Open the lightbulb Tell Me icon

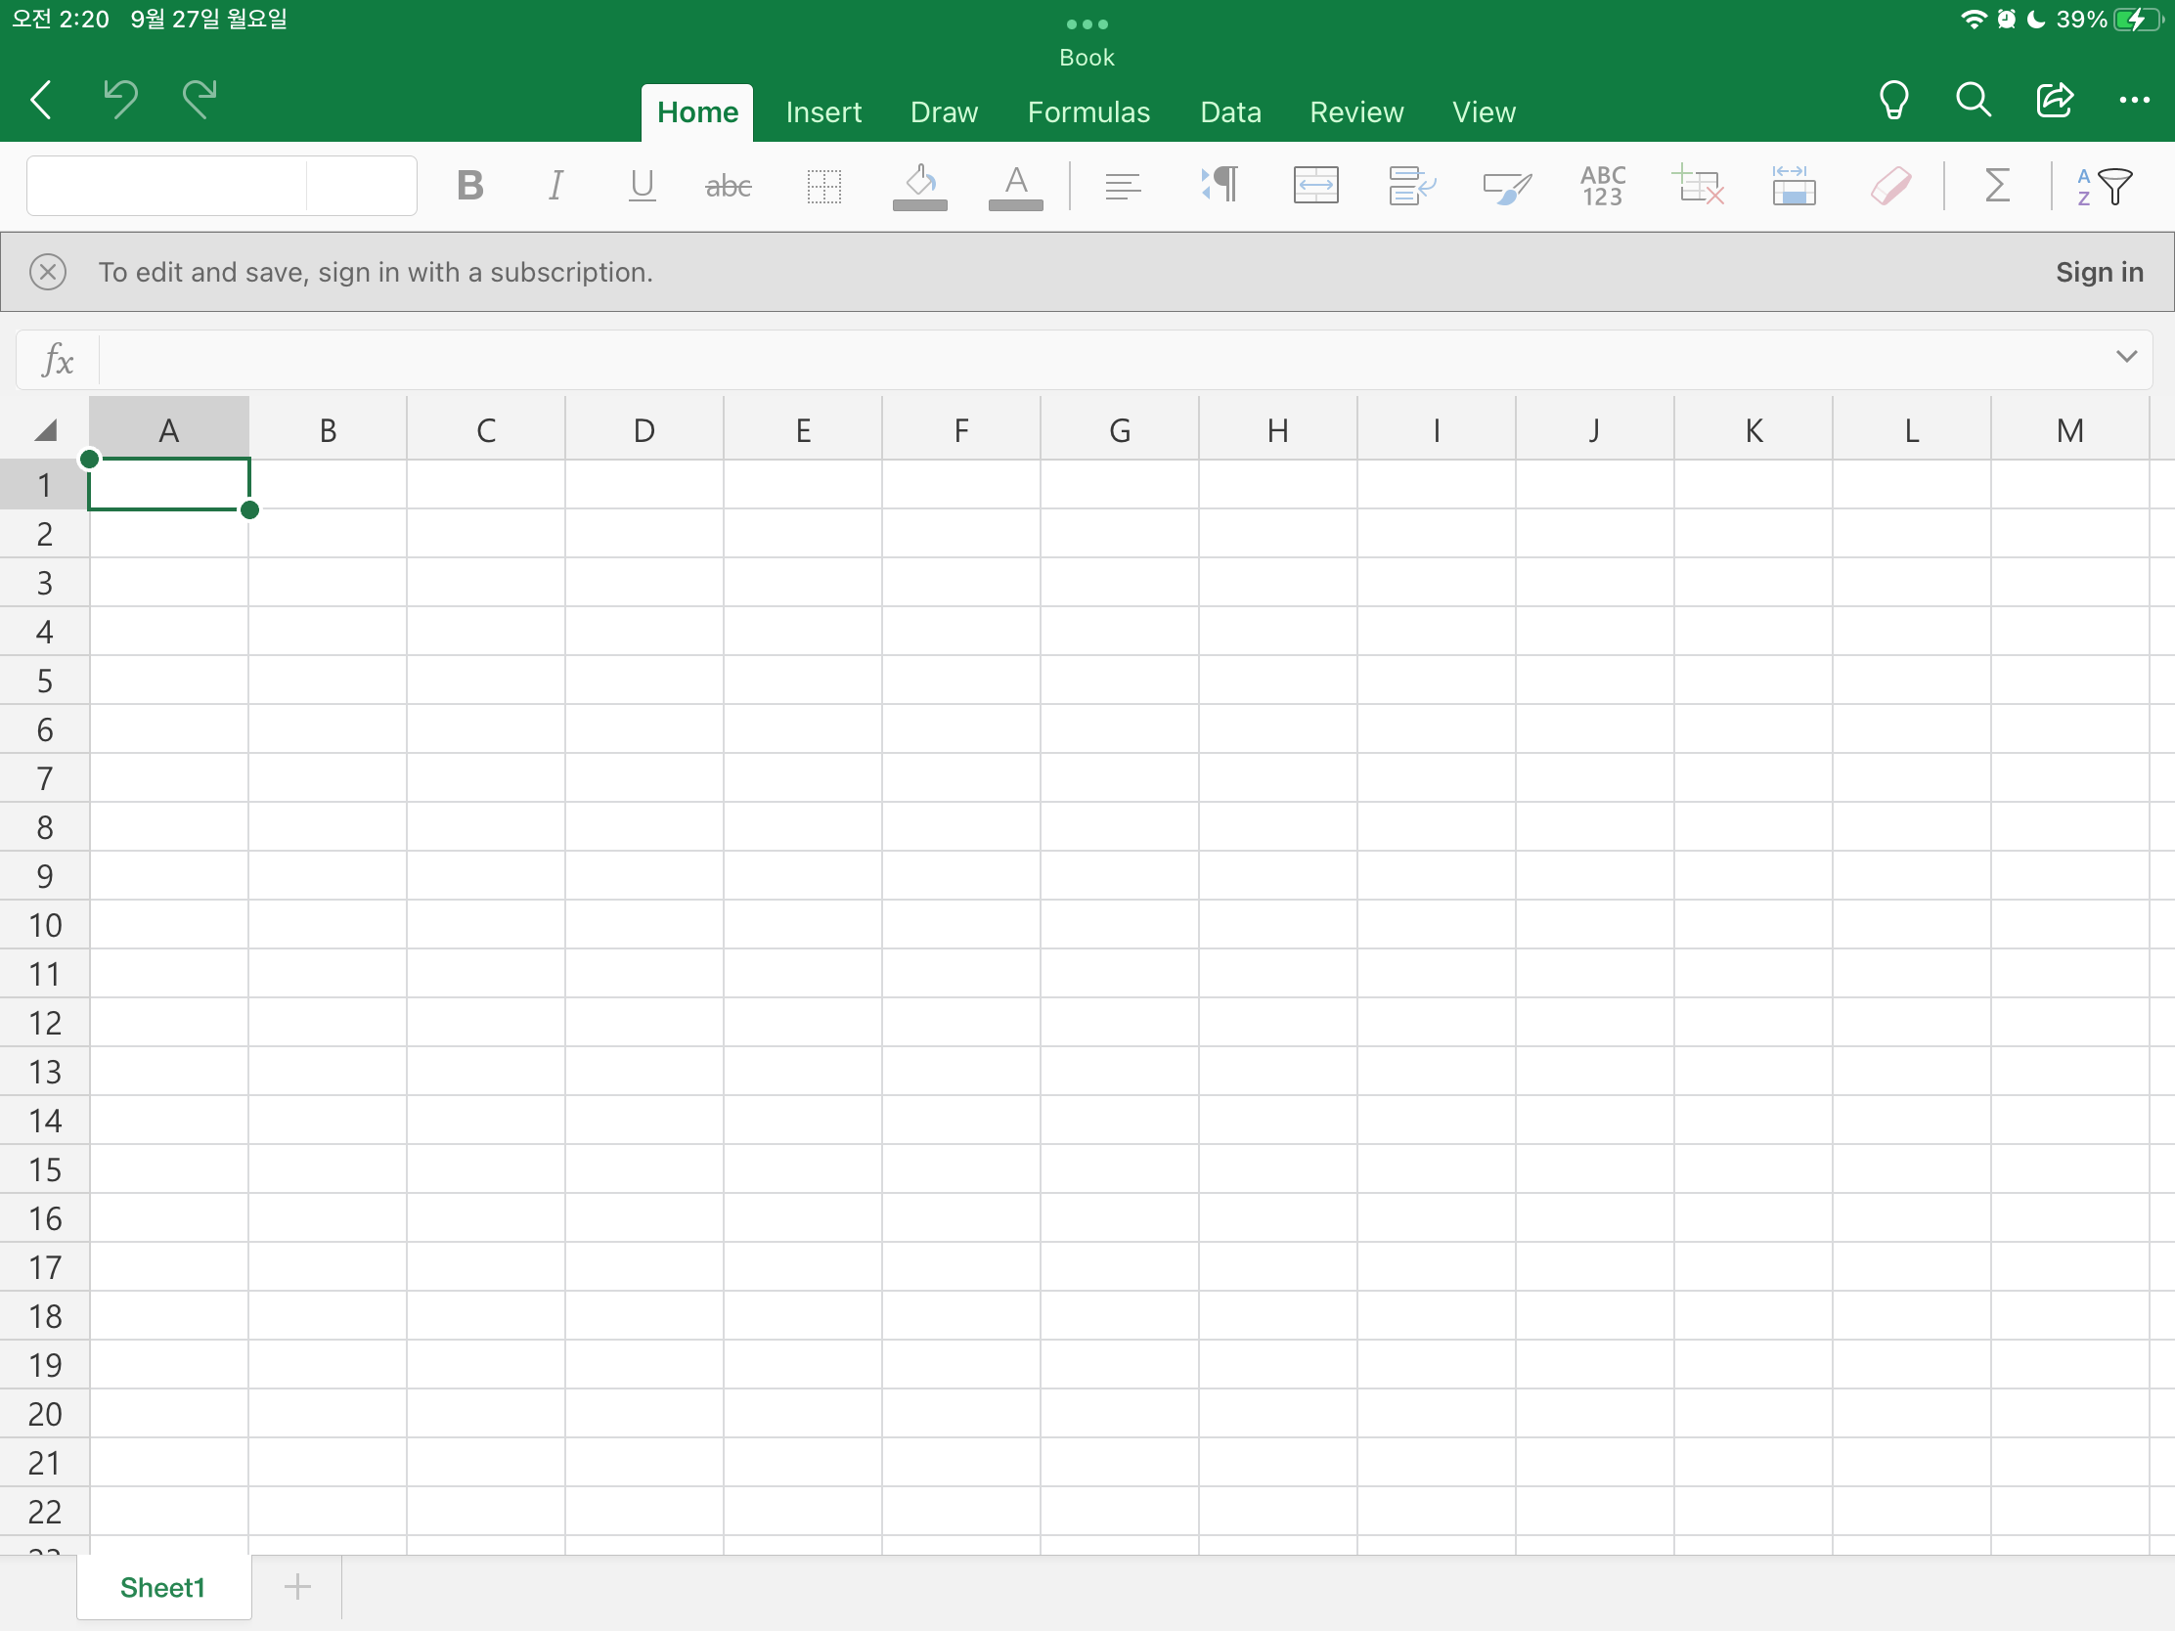pyautogui.click(x=1893, y=100)
